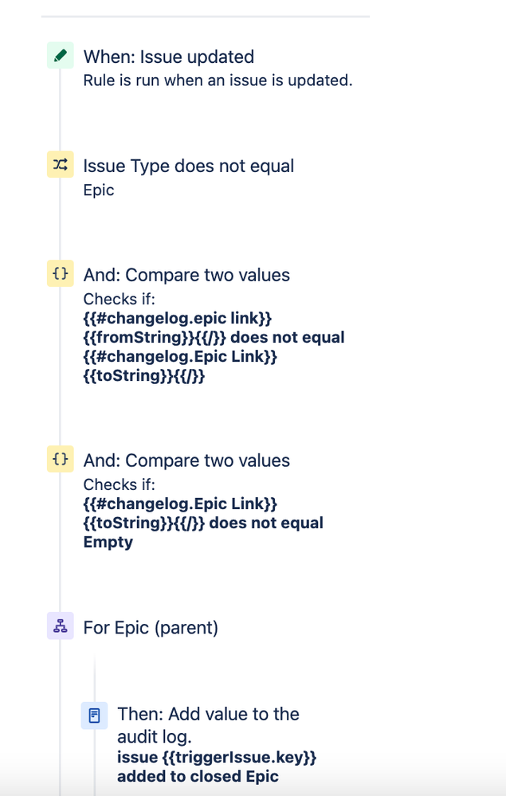The height and width of the screenshot is (796, 506).
Task: Open "Then: Add value to the audit log" action
Action: click(x=208, y=724)
